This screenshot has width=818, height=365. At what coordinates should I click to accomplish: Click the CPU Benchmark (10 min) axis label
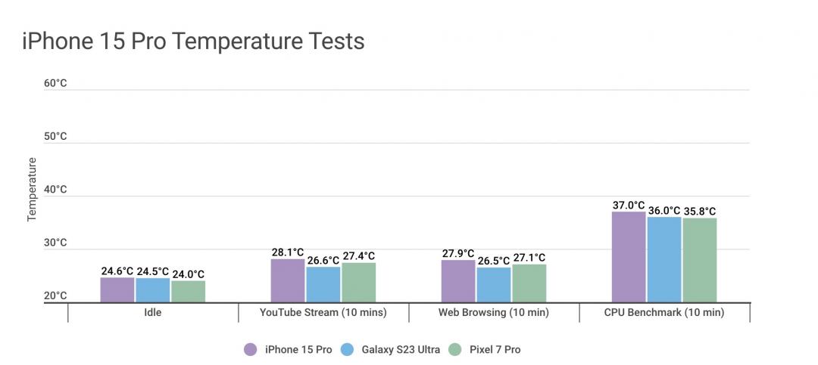(664, 312)
